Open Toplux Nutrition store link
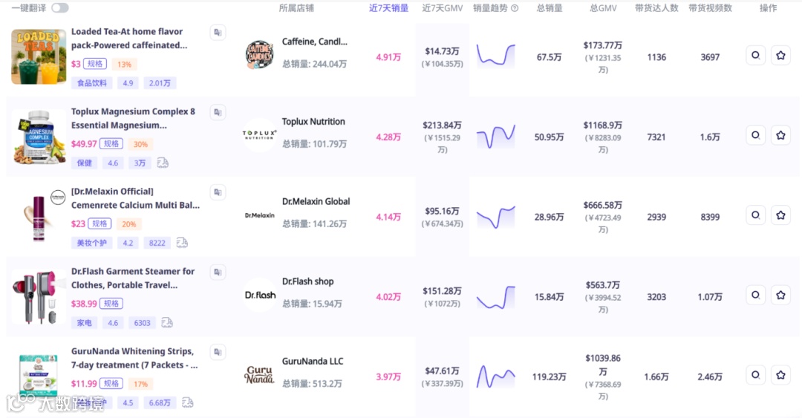This screenshot has height=418, width=802. click(x=313, y=122)
